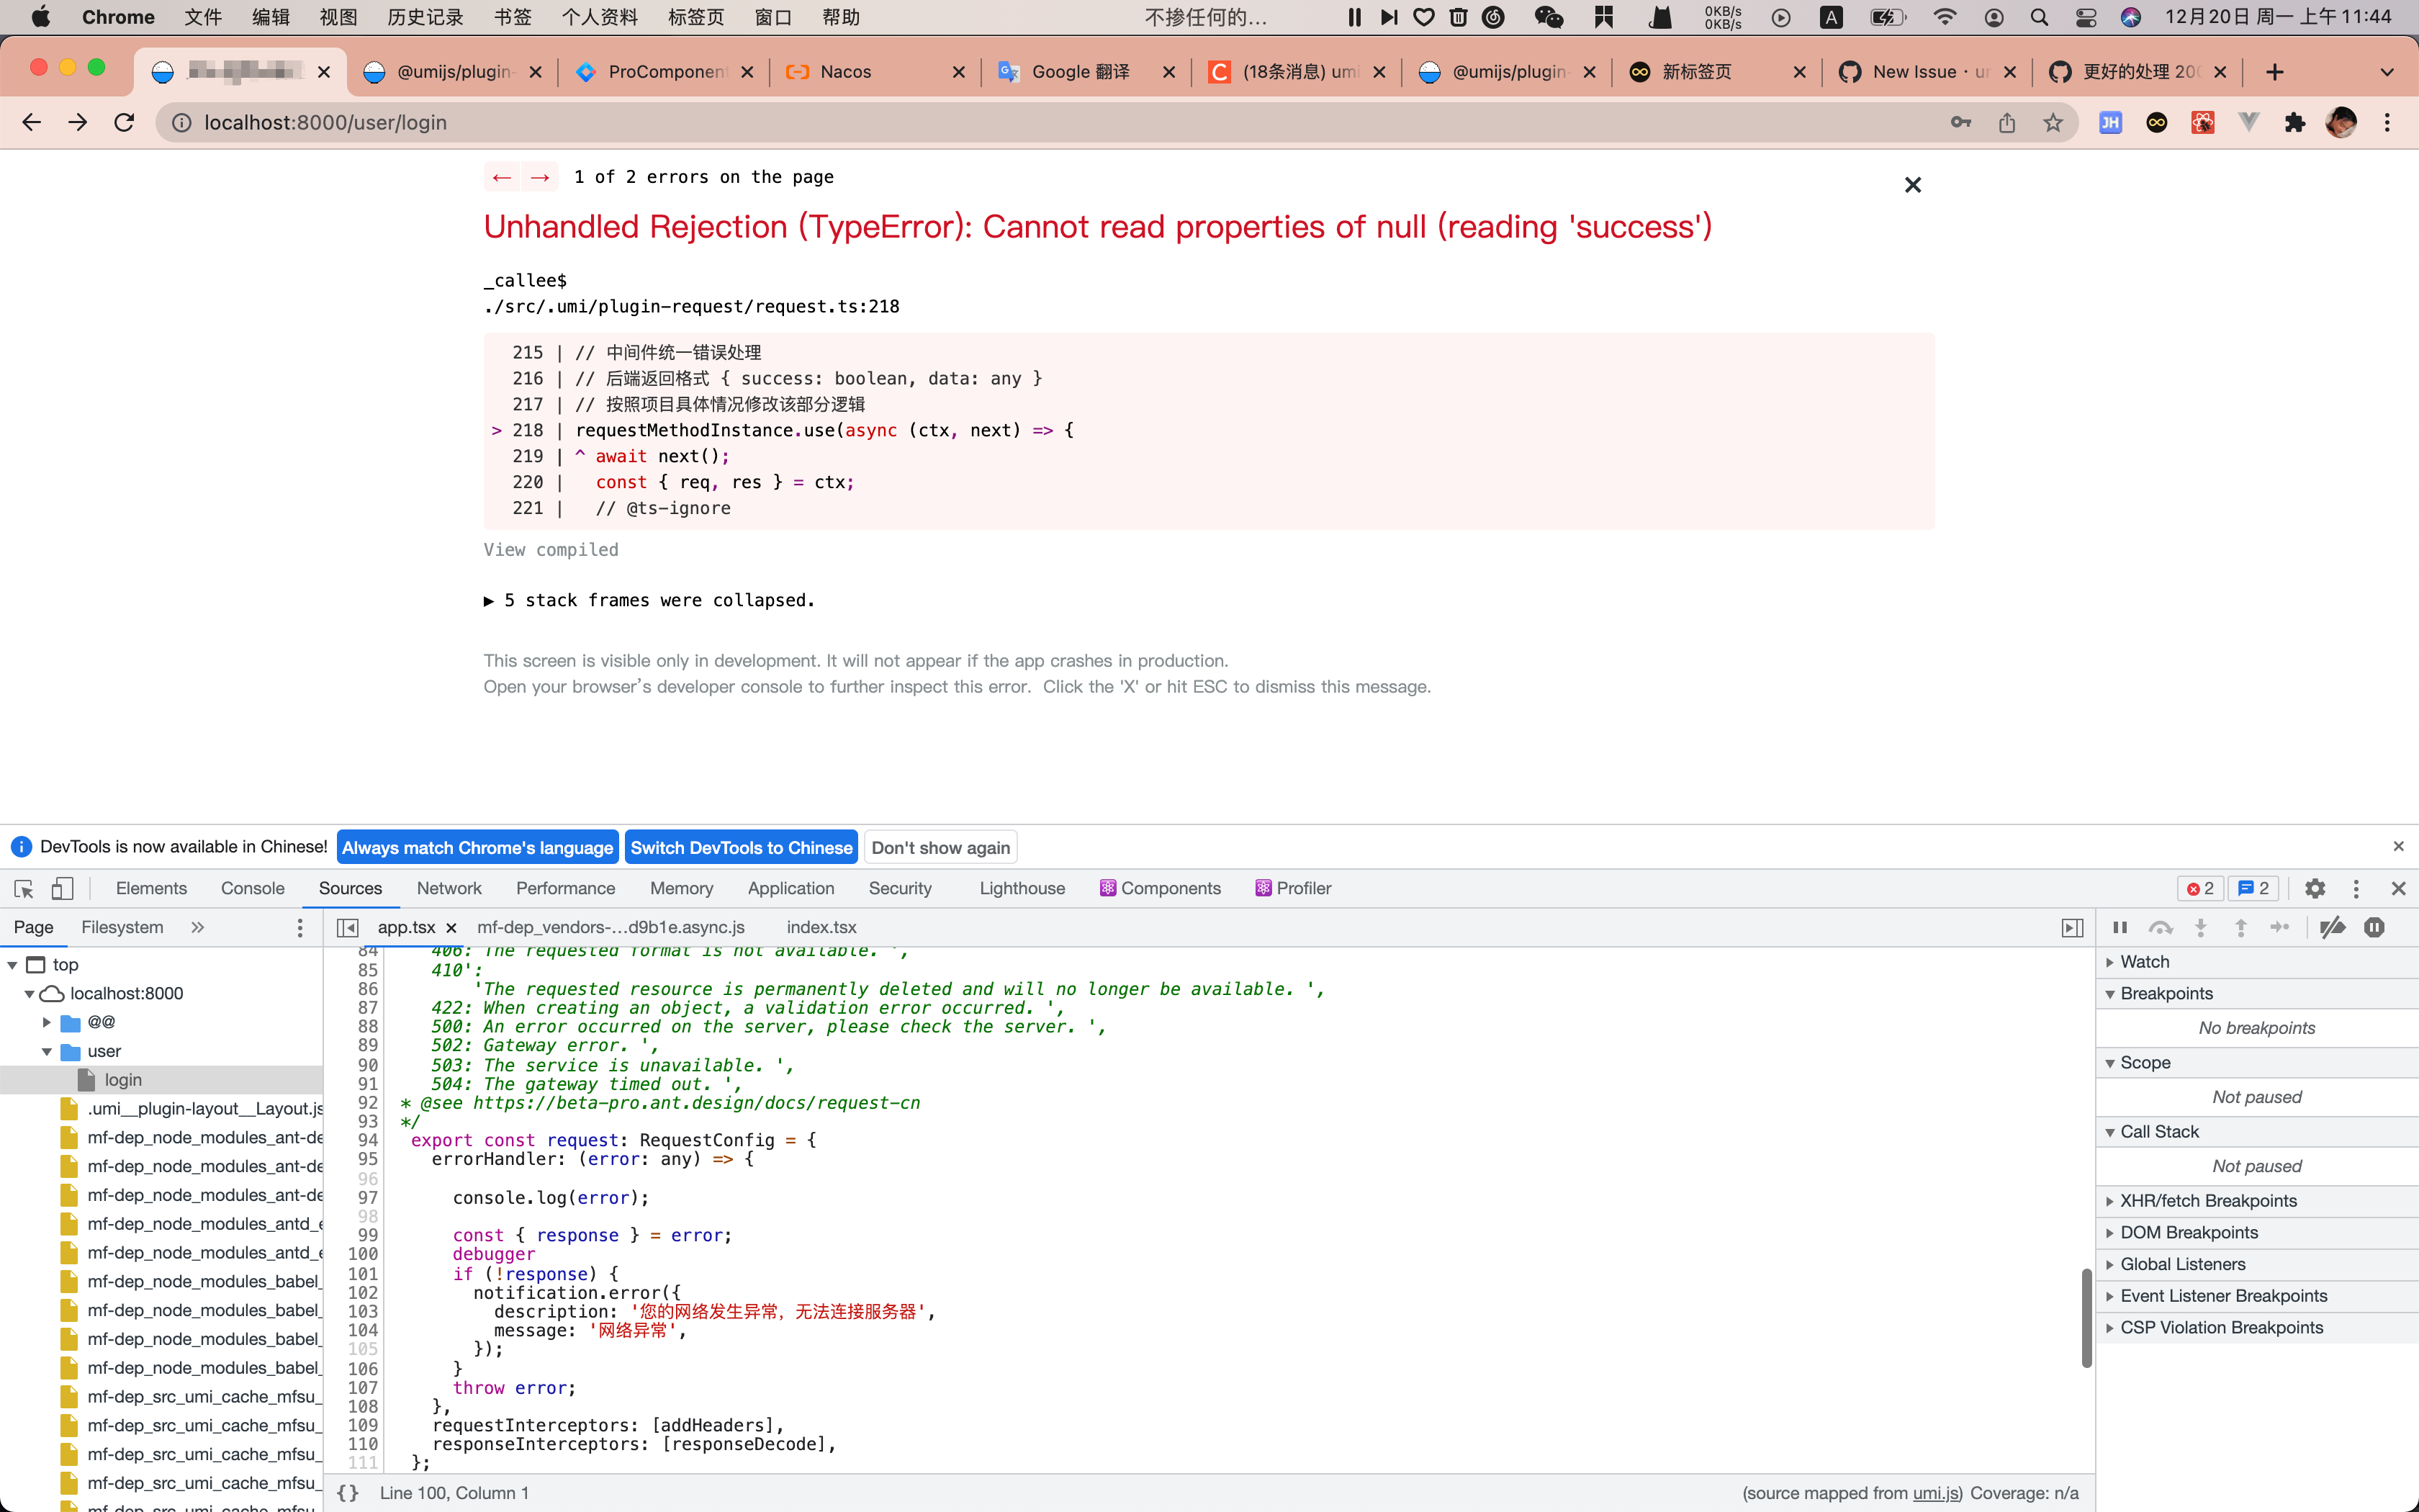The image size is (2419, 1512).
Task: Open the Network panel tab
Action: (x=449, y=888)
